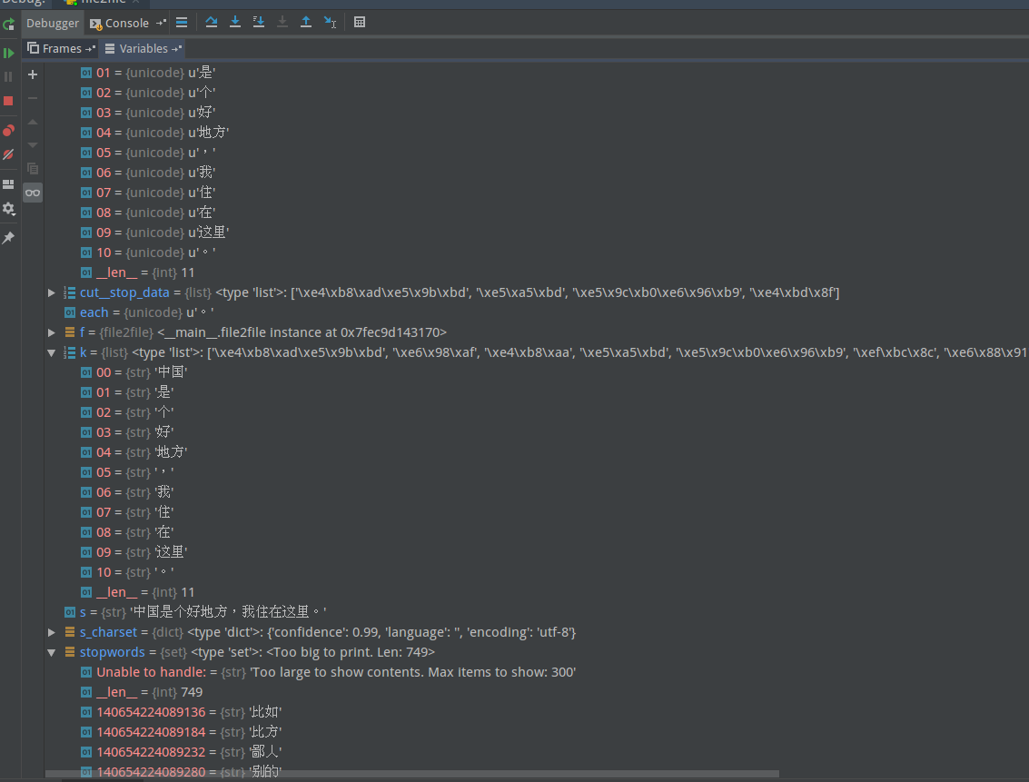
Task: Open debugger settings gear icon
Action: 8,209
